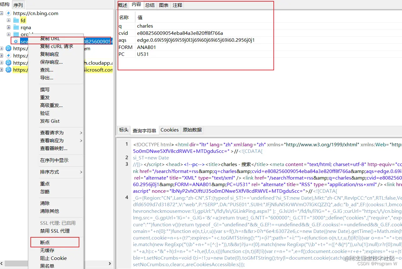This screenshot has height=269, width=402.
Task: Click the lightning icon on the collapsed https host
Action: pyautogui.click(x=8, y=56)
